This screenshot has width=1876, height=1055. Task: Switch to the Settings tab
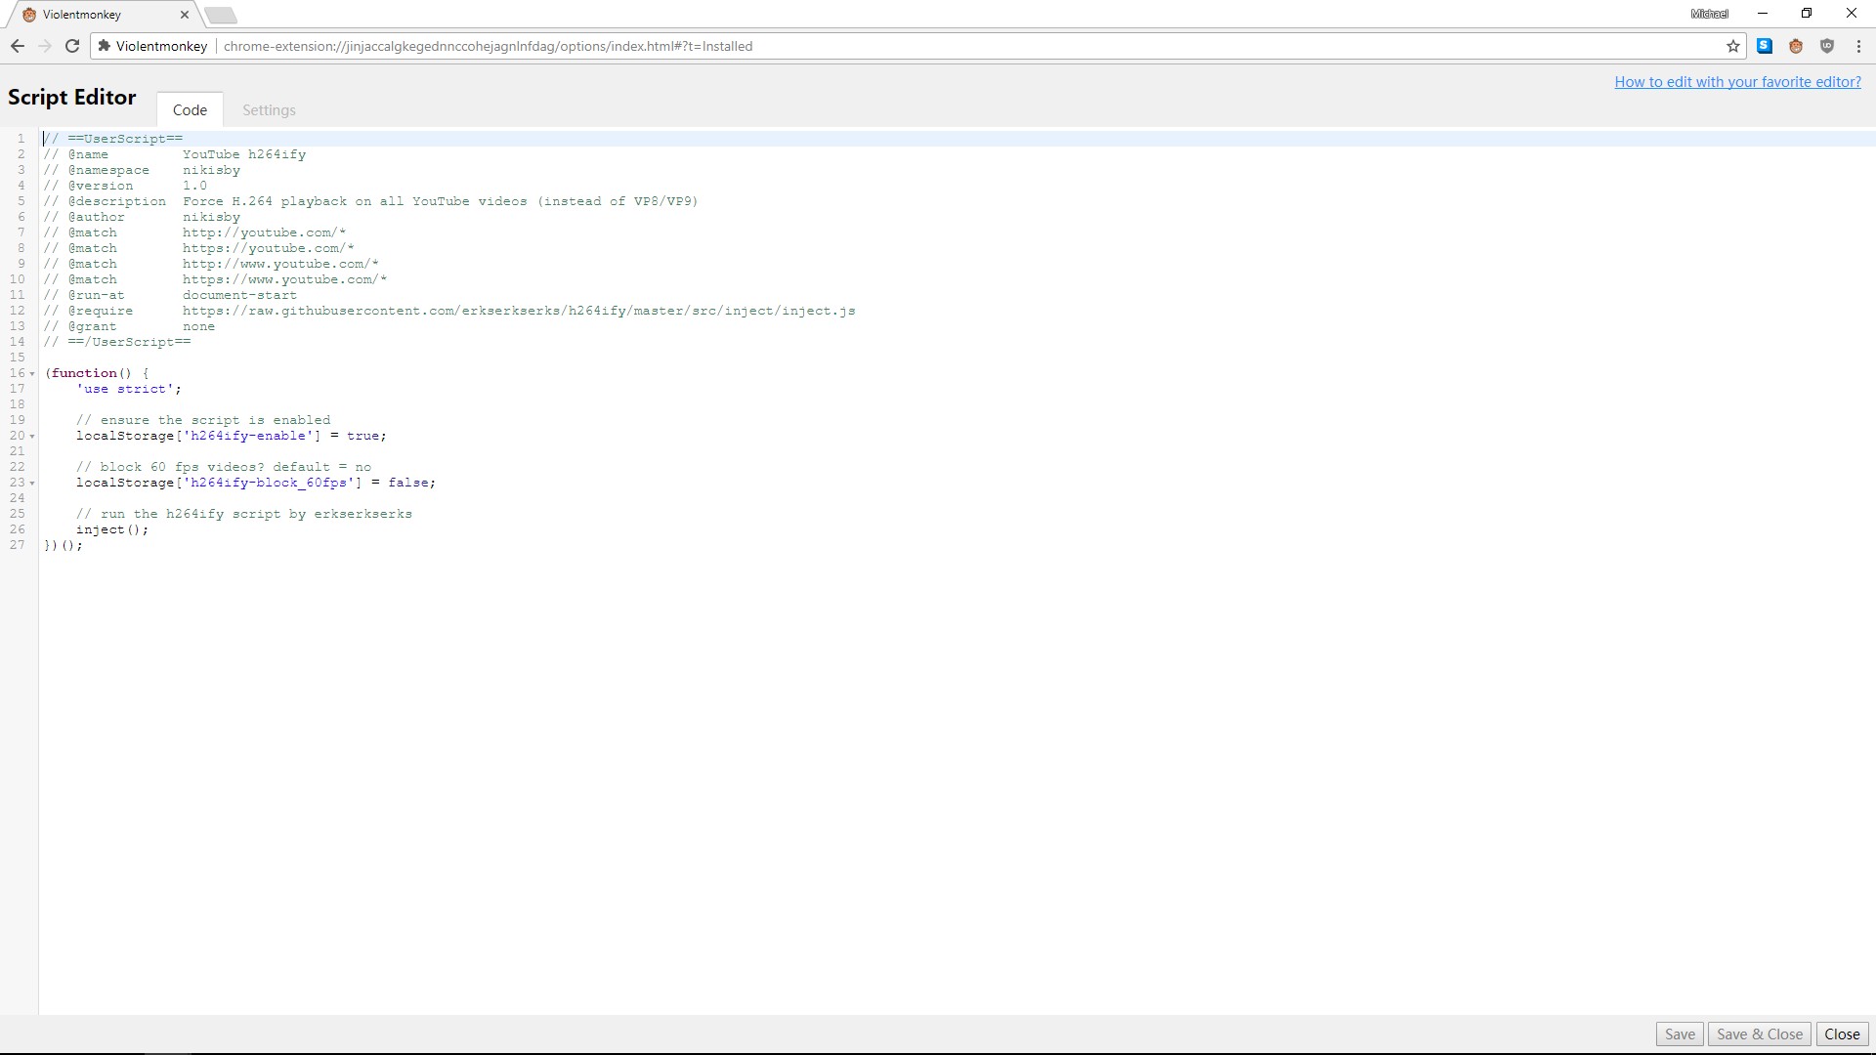269,109
